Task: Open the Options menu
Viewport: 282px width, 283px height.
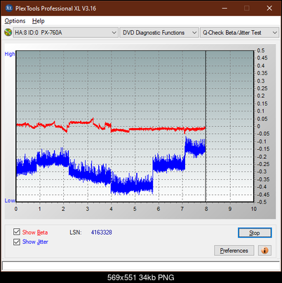Action: pyautogui.click(x=15, y=21)
